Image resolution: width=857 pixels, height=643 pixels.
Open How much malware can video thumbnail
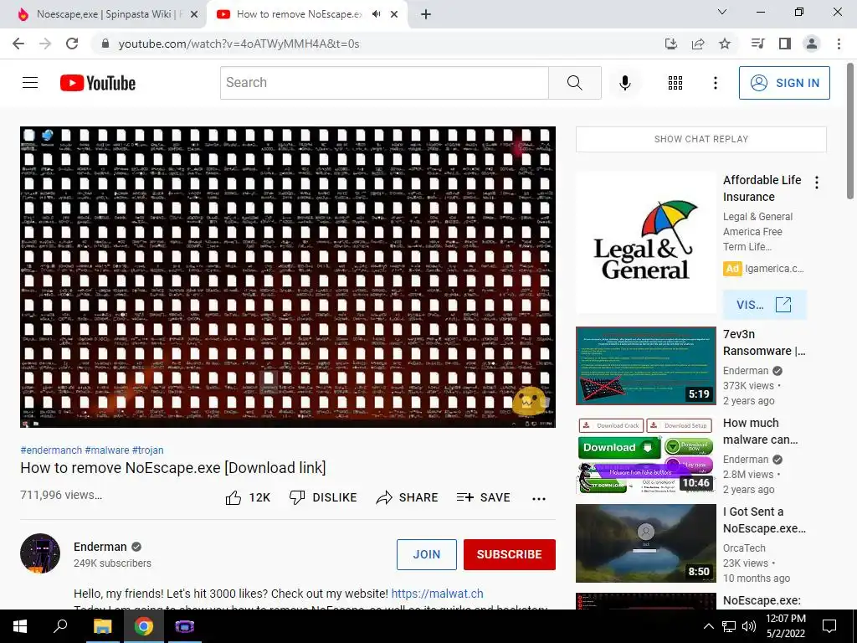(645, 455)
